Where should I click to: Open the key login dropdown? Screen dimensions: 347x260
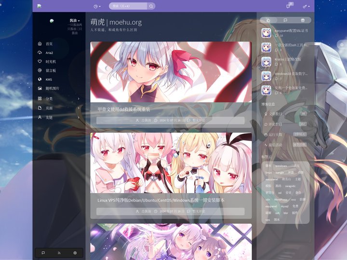click(x=306, y=7)
